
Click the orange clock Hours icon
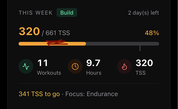click(x=75, y=66)
